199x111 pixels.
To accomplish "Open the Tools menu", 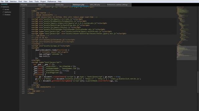I will tap(37, 2).
